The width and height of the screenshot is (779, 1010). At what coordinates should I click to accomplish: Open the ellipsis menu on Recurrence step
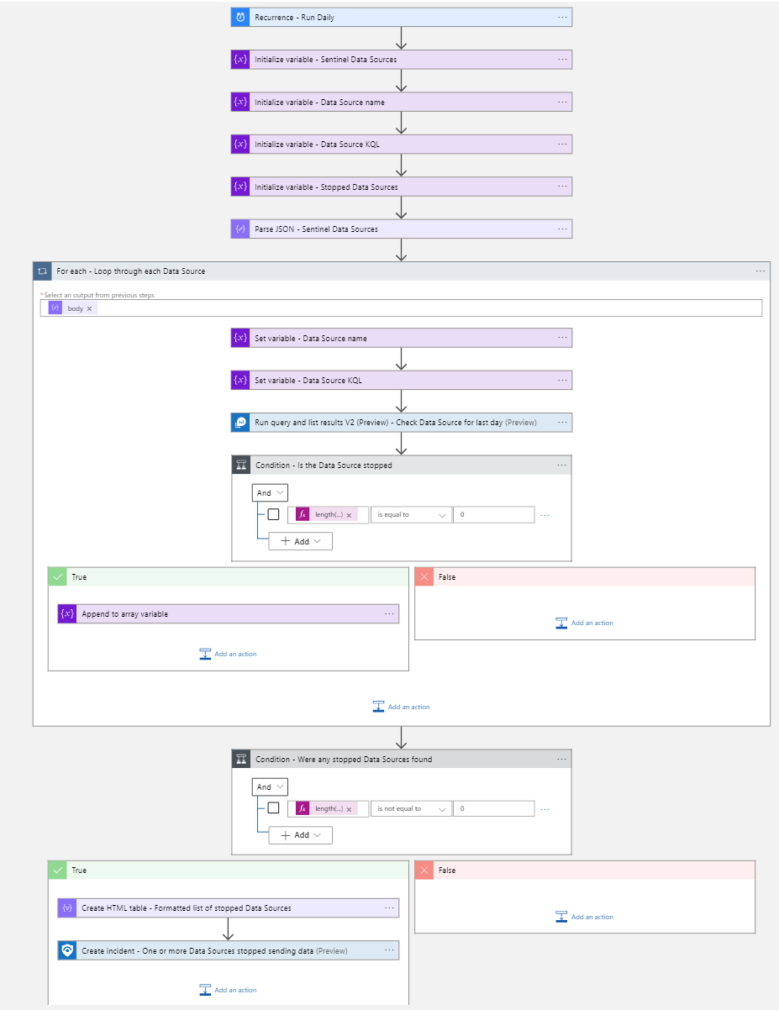point(562,18)
